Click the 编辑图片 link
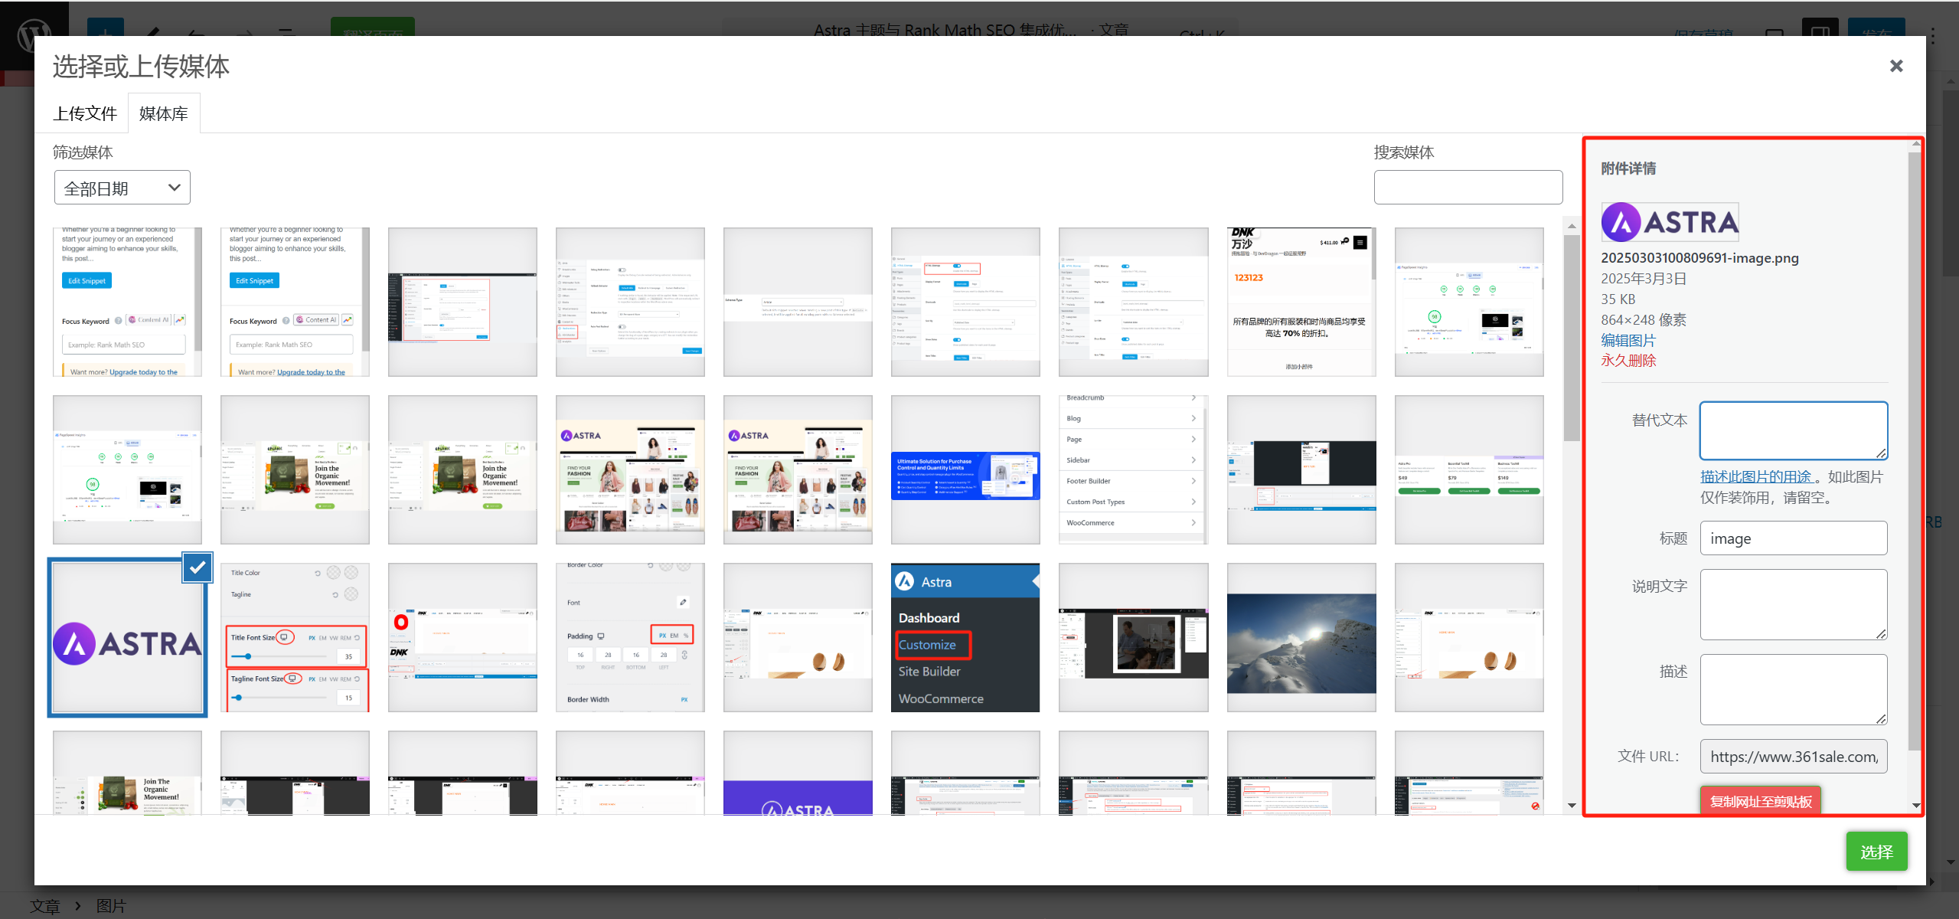The height and width of the screenshot is (919, 1959). tap(1628, 340)
